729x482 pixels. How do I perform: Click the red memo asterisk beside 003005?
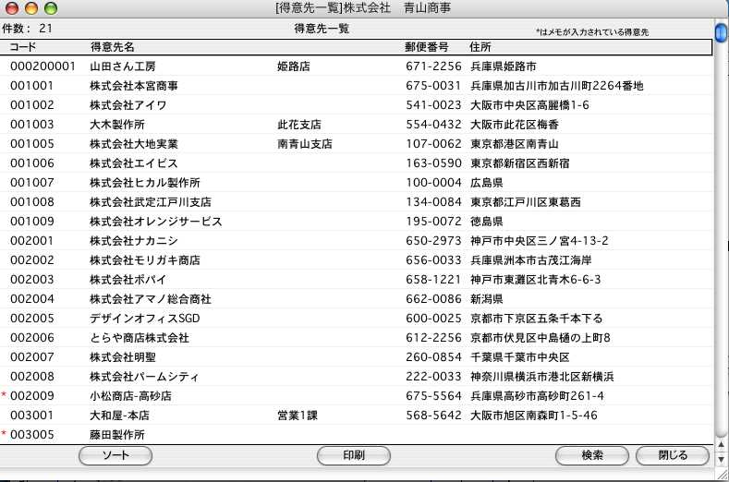(x=5, y=435)
